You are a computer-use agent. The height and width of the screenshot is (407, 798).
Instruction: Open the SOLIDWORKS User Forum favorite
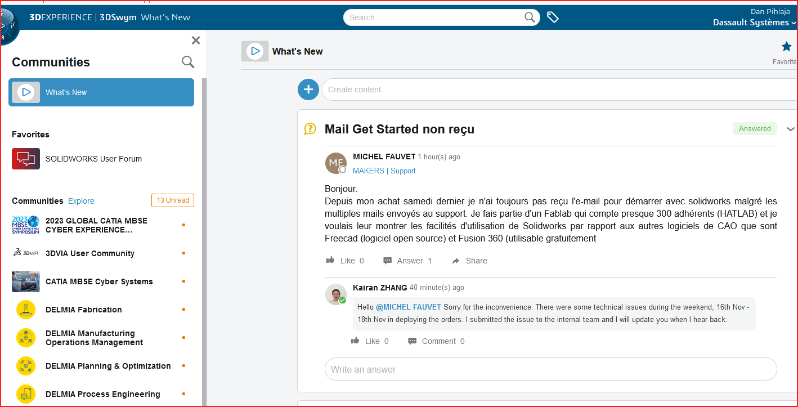point(93,159)
